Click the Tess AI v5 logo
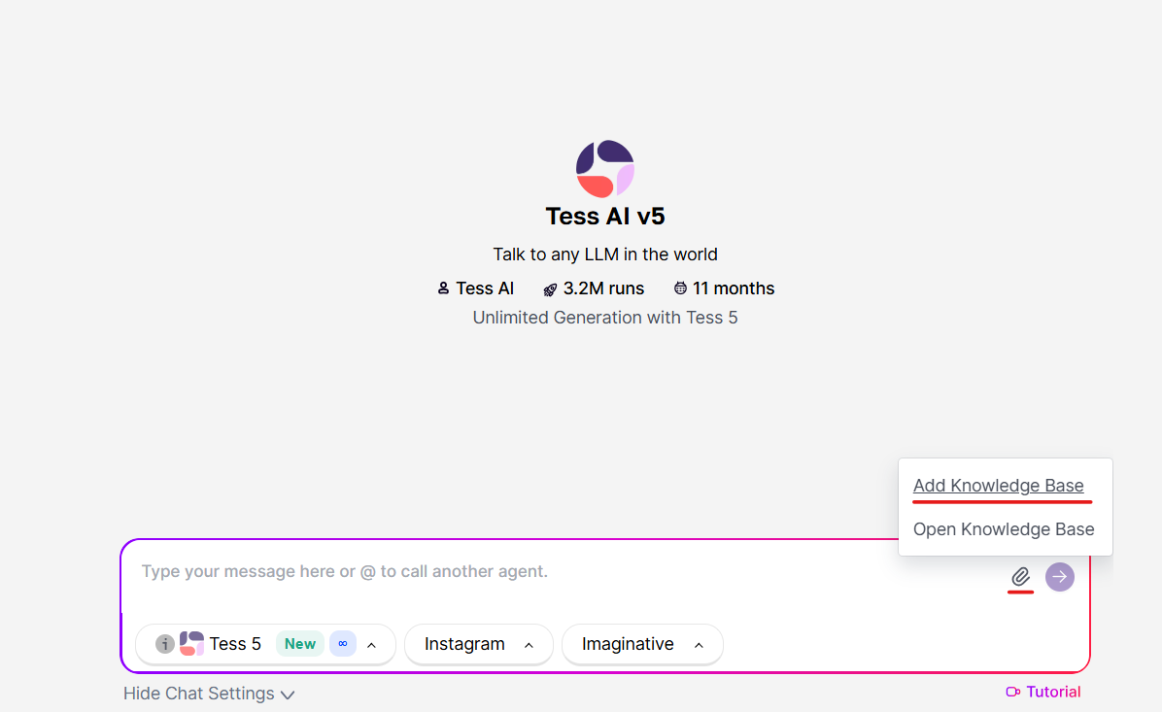 (x=604, y=169)
